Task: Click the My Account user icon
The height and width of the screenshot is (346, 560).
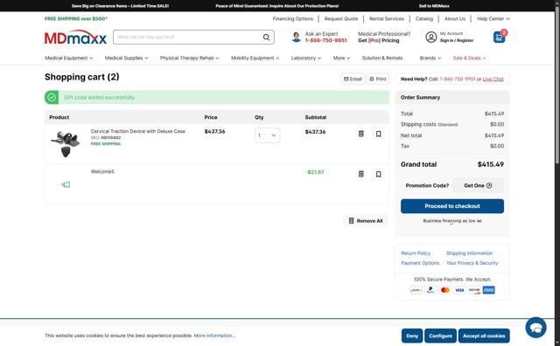Action: point(431,37)
